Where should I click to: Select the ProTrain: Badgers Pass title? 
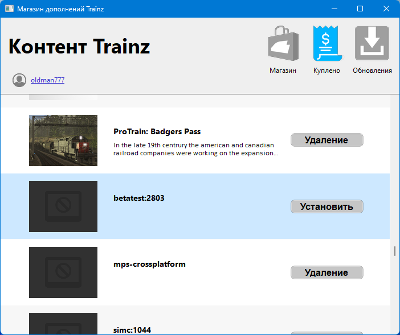(x=157, y=131)
